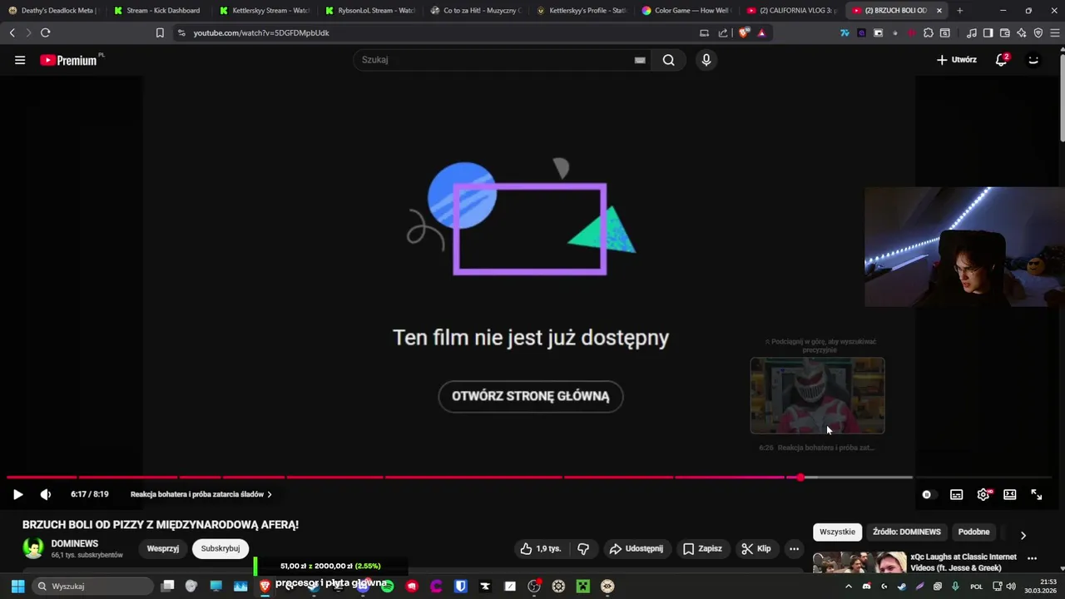Open the on-screen keyboard icon in search

click(640, 60)
